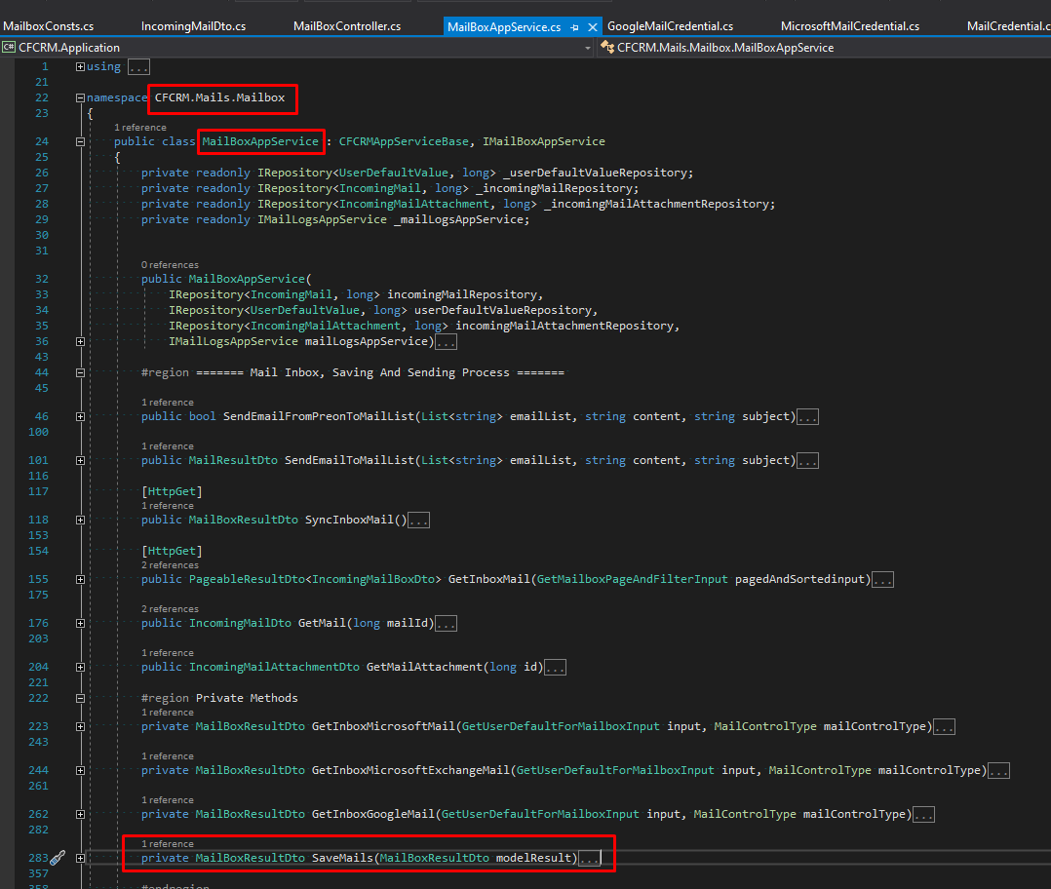Click the _incomingMailAttachmentRepository field
Screen dimensions: 1051x889
pyautogui.click(x=657, y=204)
